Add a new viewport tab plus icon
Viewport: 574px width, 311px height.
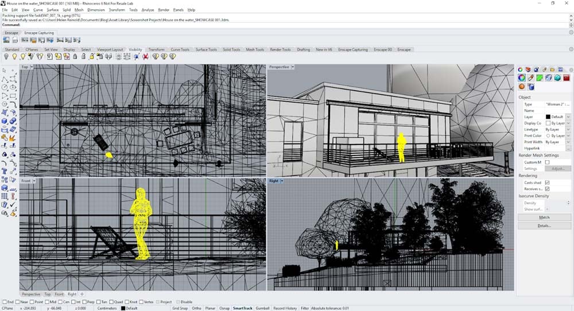pyautogui.click(x=82, y=294)
